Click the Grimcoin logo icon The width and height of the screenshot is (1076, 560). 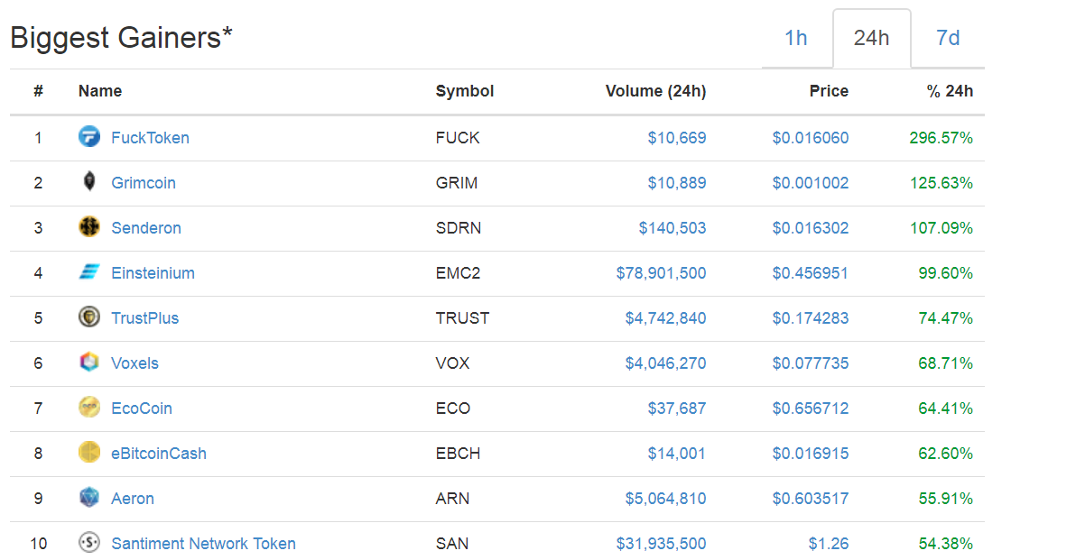pyautogui.click(x=89, y=181)
